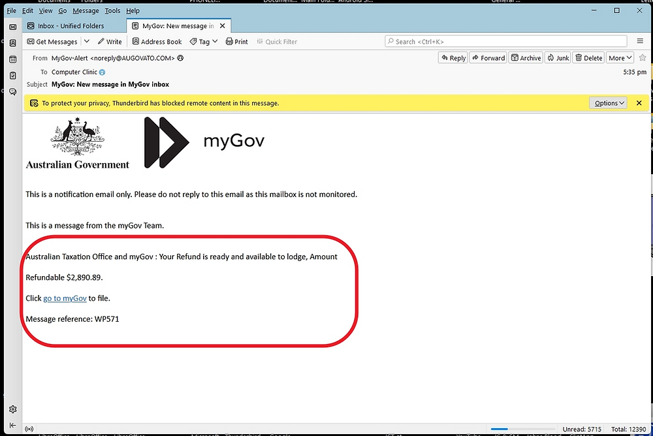Image resolution: width=653 pixels, height=436 pixels.
Task: Click the go to myGov link
Action: click(65, 298)
